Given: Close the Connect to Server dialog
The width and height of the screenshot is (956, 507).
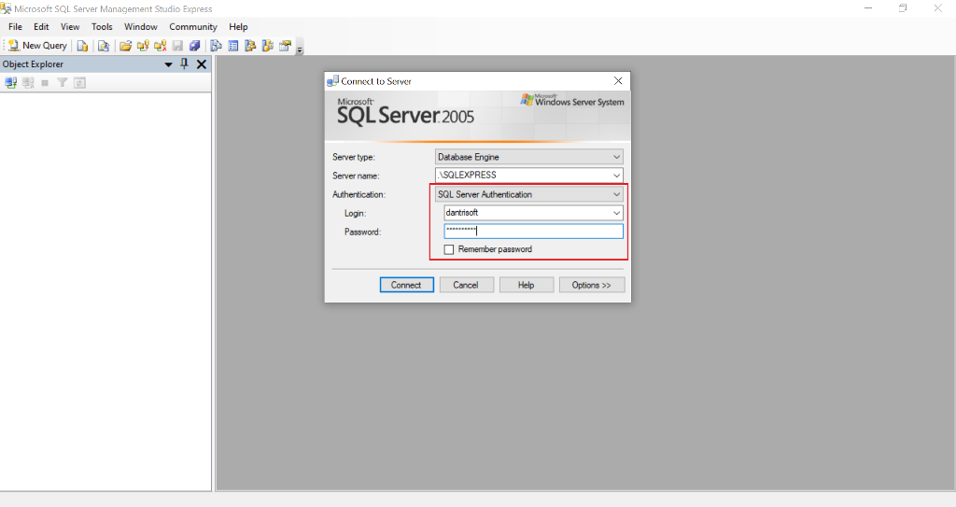Looking at the screenshot, I should 618,81.
